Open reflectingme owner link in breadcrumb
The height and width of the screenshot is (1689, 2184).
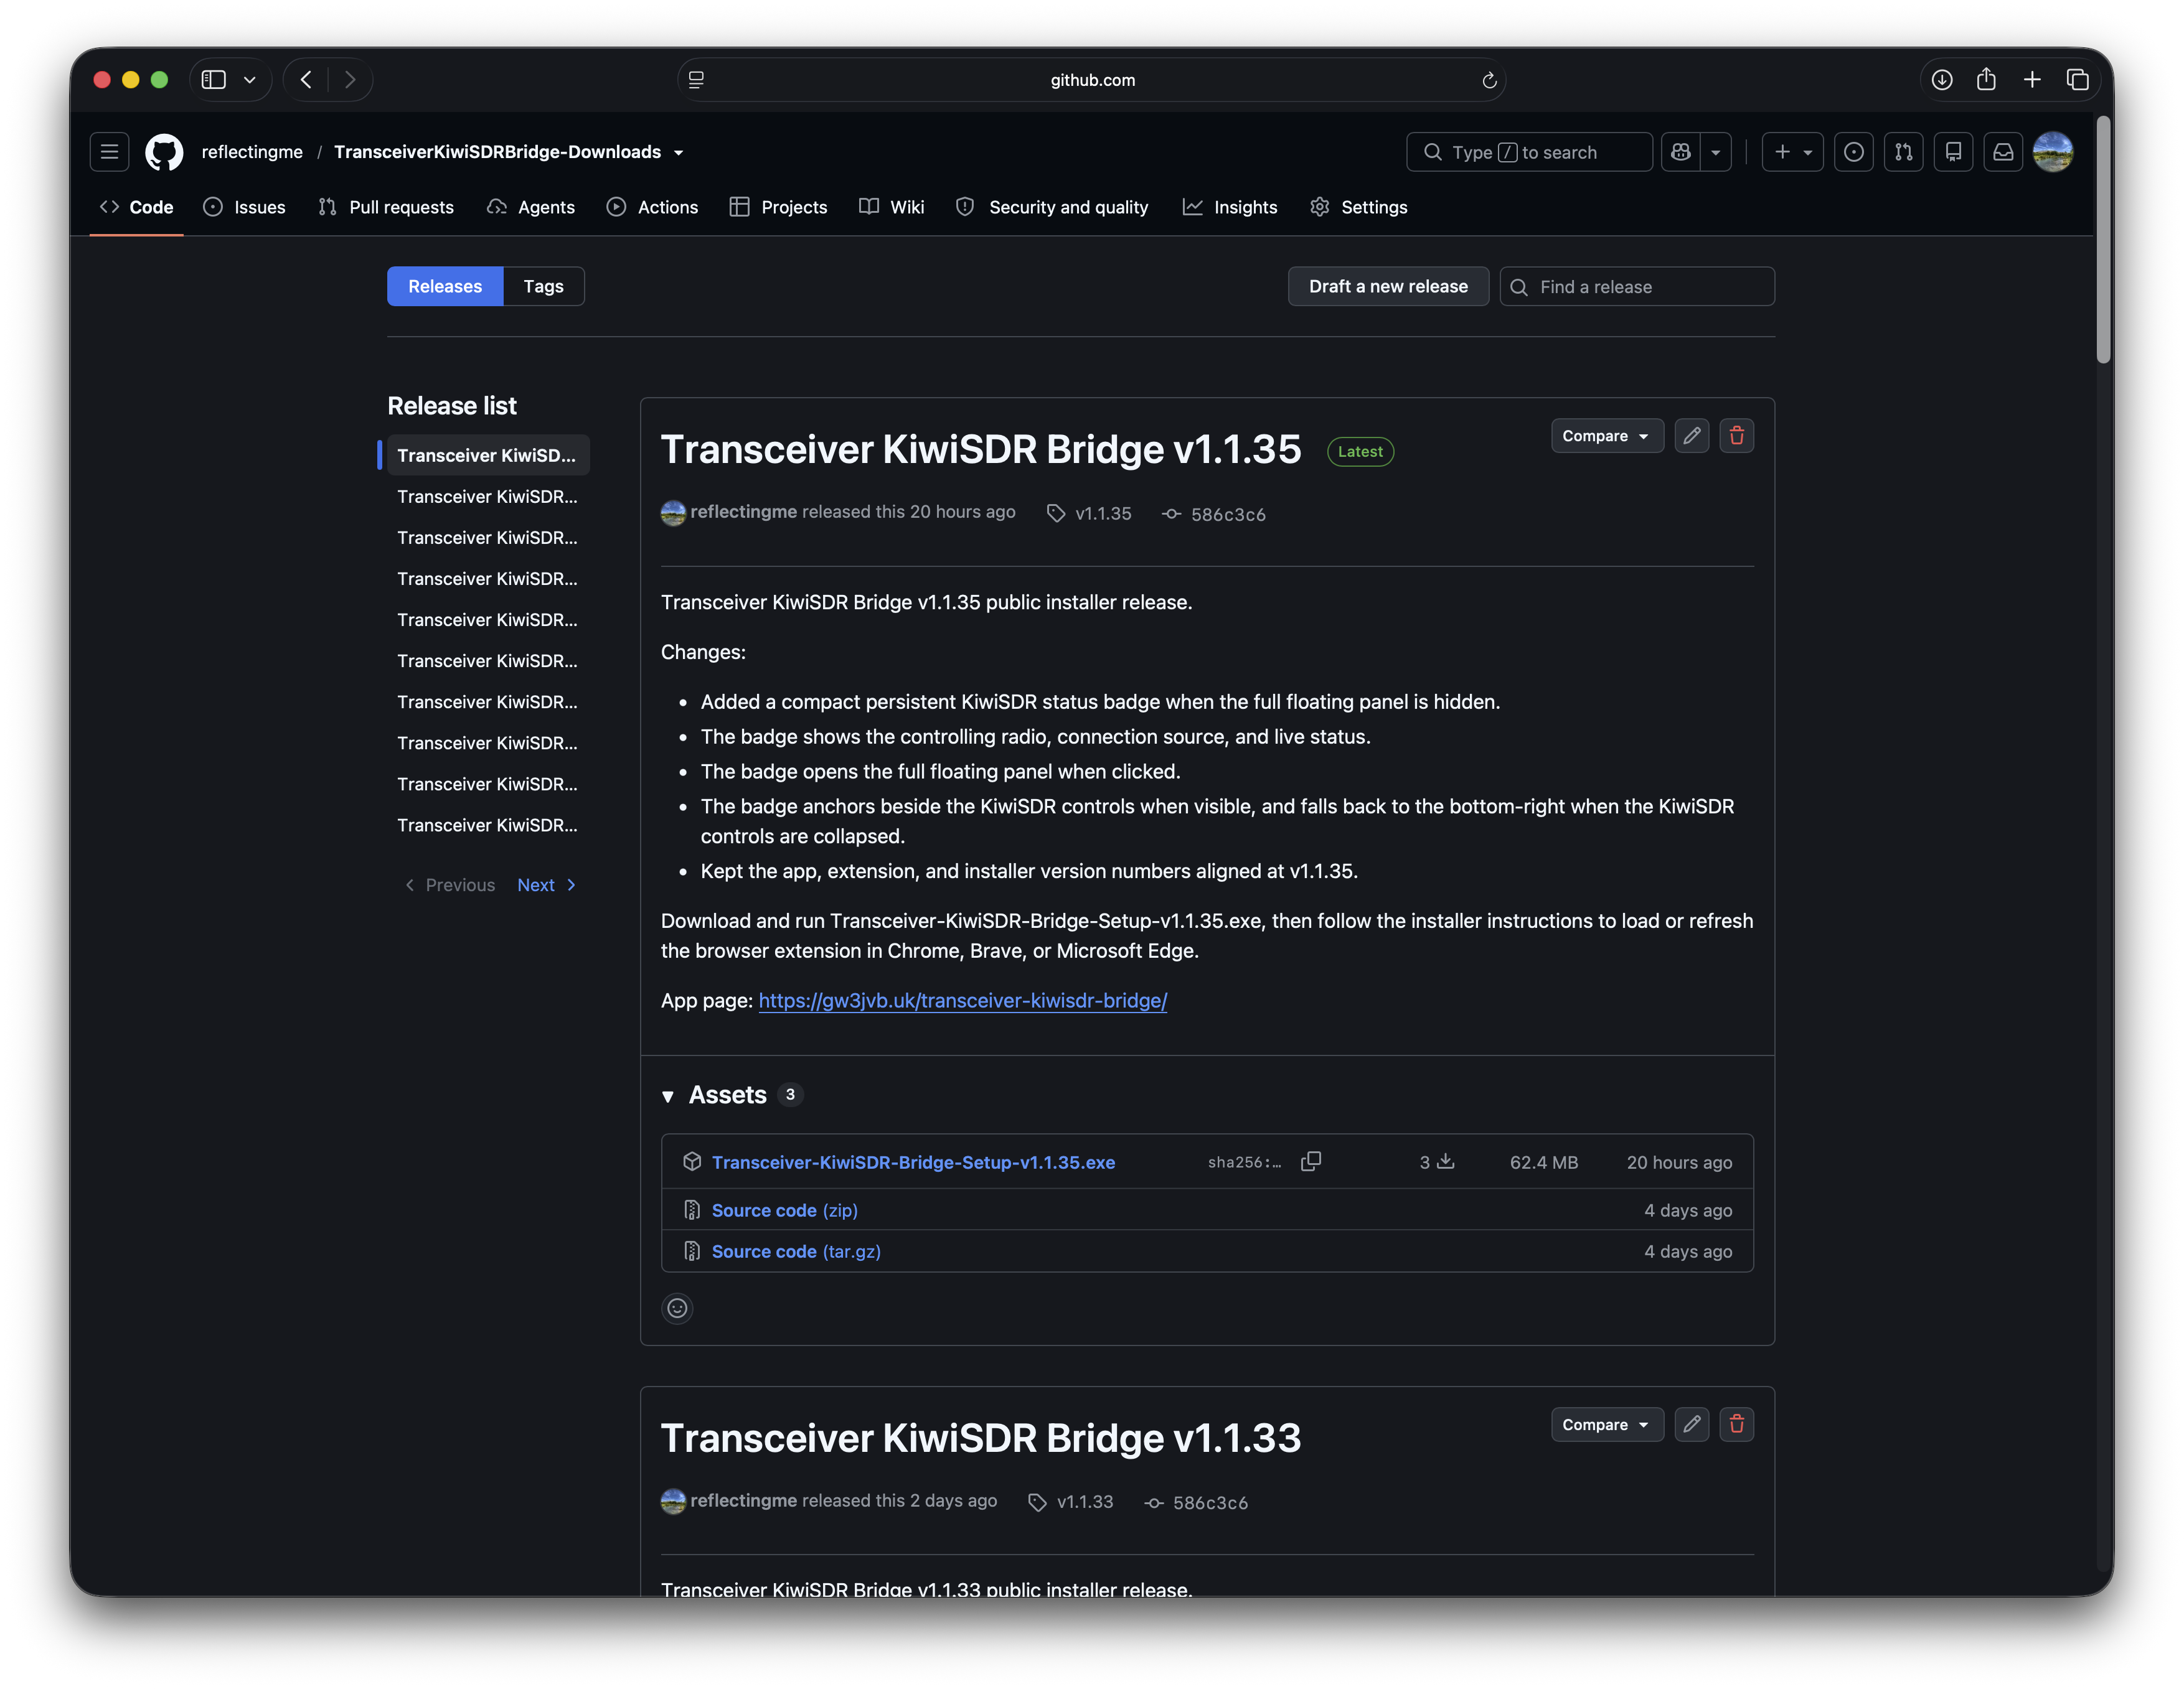[252, 152]
